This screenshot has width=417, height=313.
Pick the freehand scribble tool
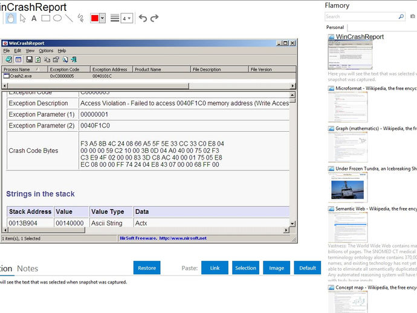click(x=80, y=18)
